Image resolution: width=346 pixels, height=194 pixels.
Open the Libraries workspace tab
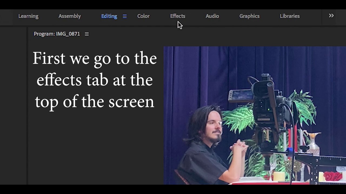(x=290, y=16)
